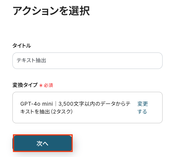The width and height of the screenshot is (178, 157).
Task: Open the 変更する link
Action: pos(142,108)
